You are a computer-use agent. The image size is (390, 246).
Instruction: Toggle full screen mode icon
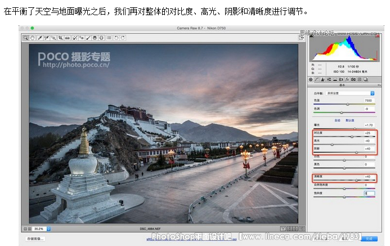coord(301,38)
